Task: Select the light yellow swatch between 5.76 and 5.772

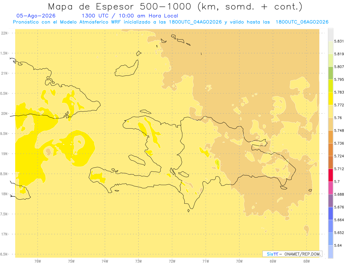Action: click(x=331, y=111)
